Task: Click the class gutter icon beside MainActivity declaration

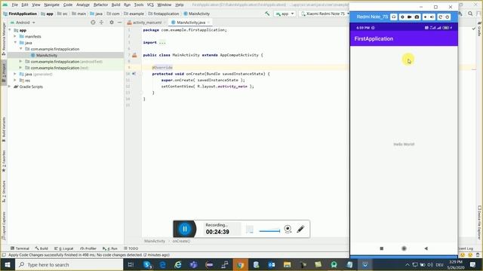Action: point(134,55)
